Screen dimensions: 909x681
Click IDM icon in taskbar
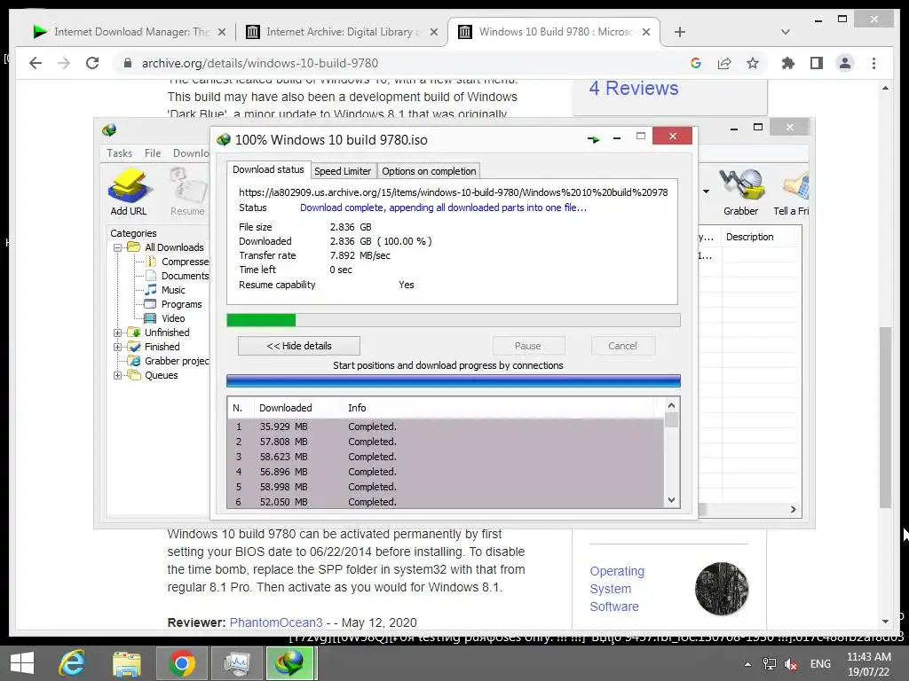click(291, 663)
